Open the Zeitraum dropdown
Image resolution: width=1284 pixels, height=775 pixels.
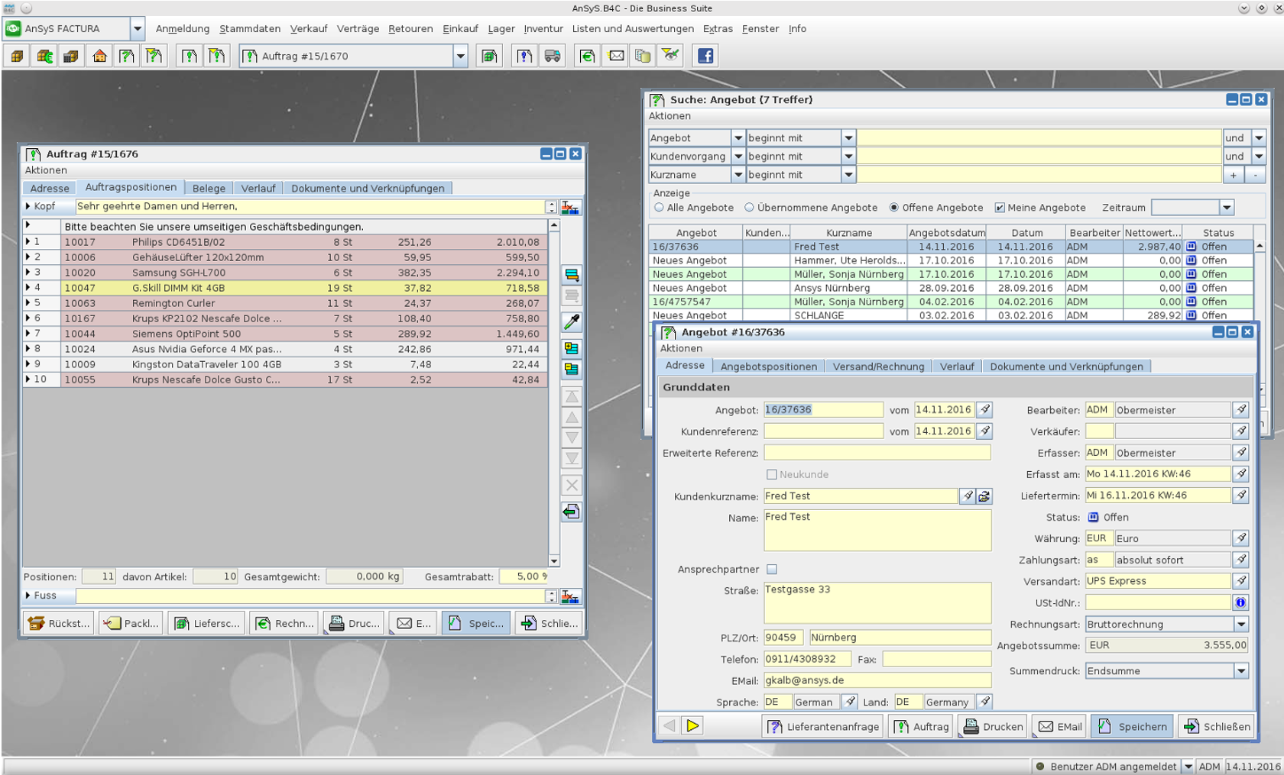coord(1227,208)
